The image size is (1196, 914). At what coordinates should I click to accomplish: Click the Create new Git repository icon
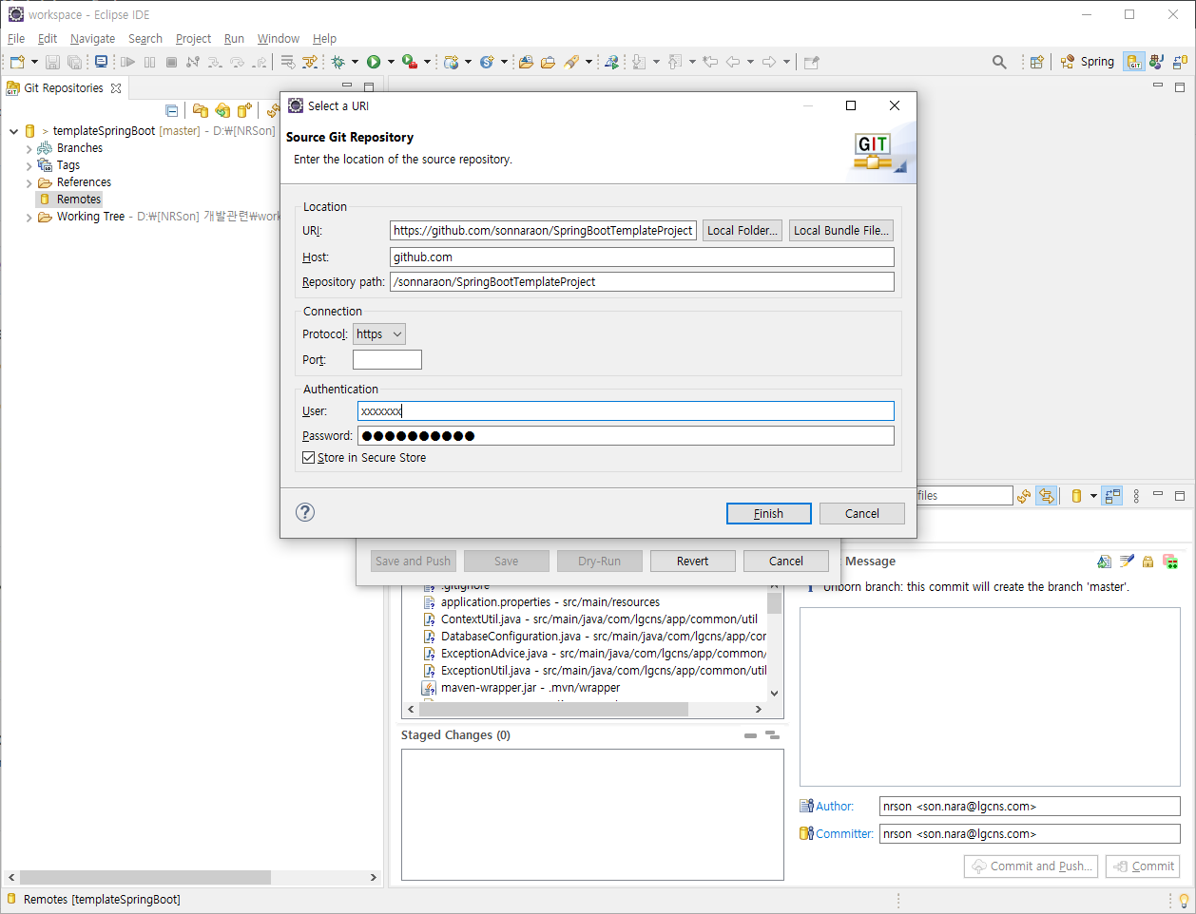(x=245, y=111)
